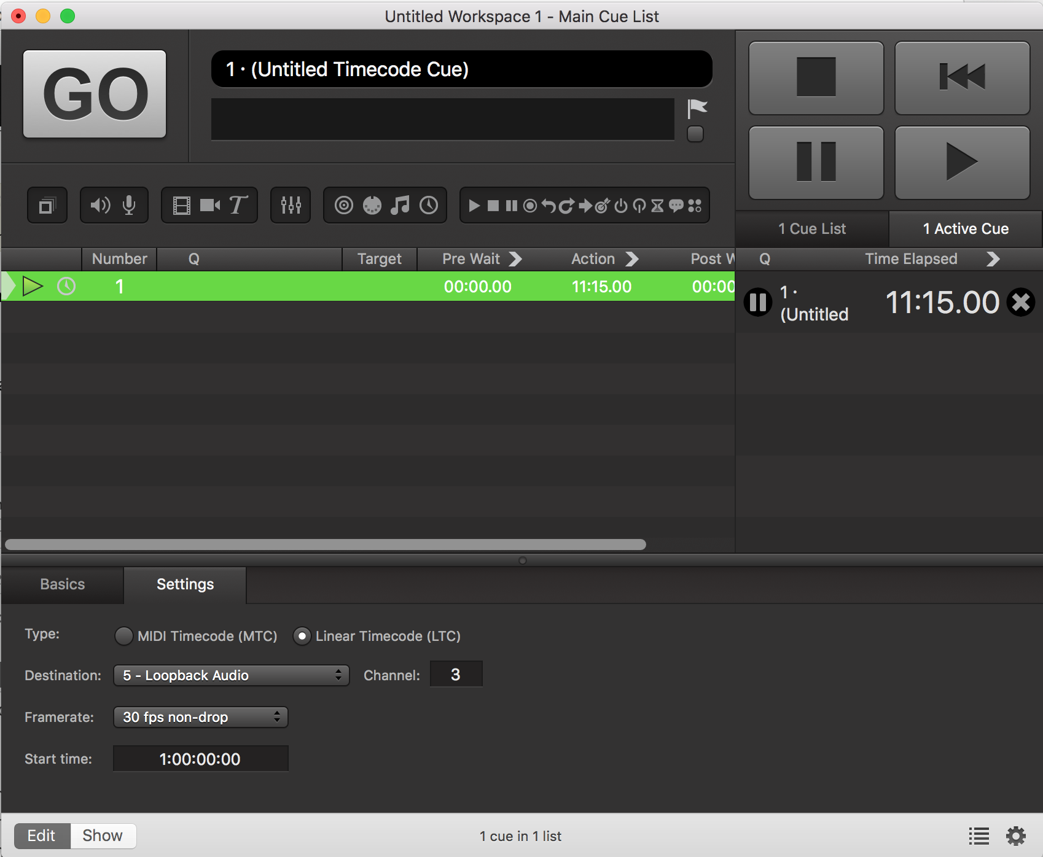The width and height of the screenshot is (1043, 857).
Task: Add an Audio cue with the speaker icon
Action: pos(101,205)
